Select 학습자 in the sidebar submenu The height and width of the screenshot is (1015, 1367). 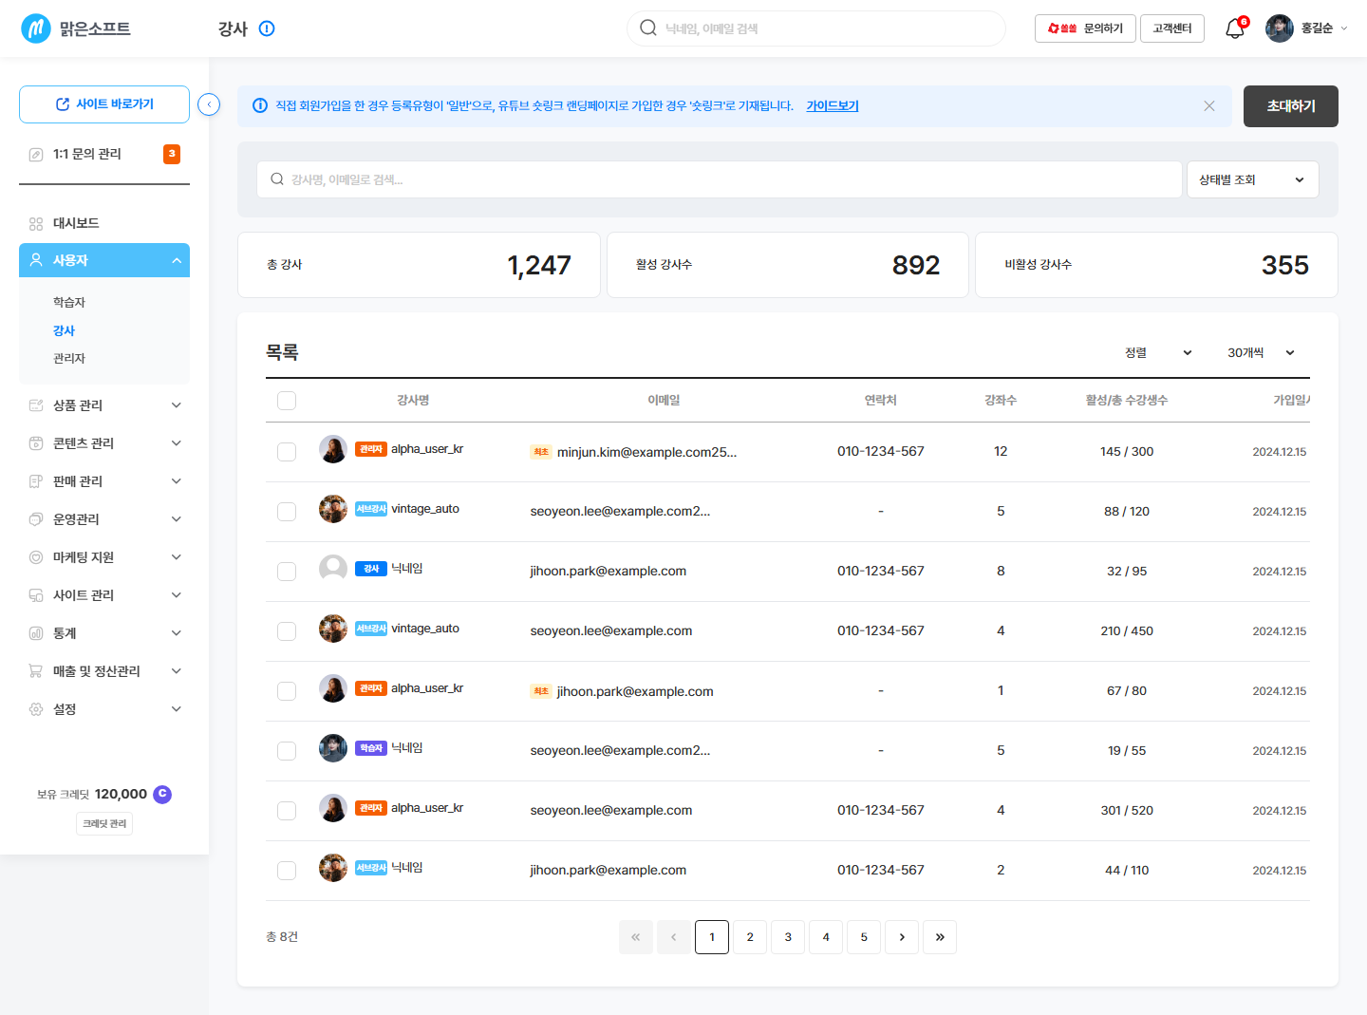point(69,302)
